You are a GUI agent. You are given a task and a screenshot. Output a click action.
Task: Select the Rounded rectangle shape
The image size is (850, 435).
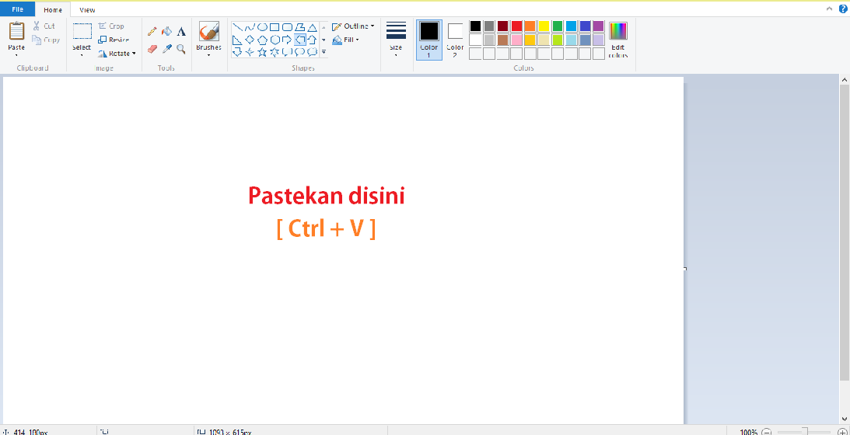[x=287, y=27]
